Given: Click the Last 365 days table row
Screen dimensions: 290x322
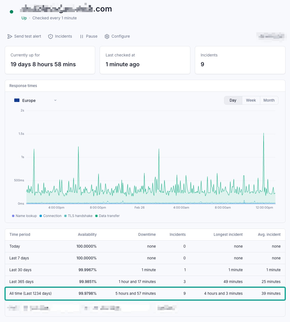Looking at the screenshot, I should coord(145,282).
